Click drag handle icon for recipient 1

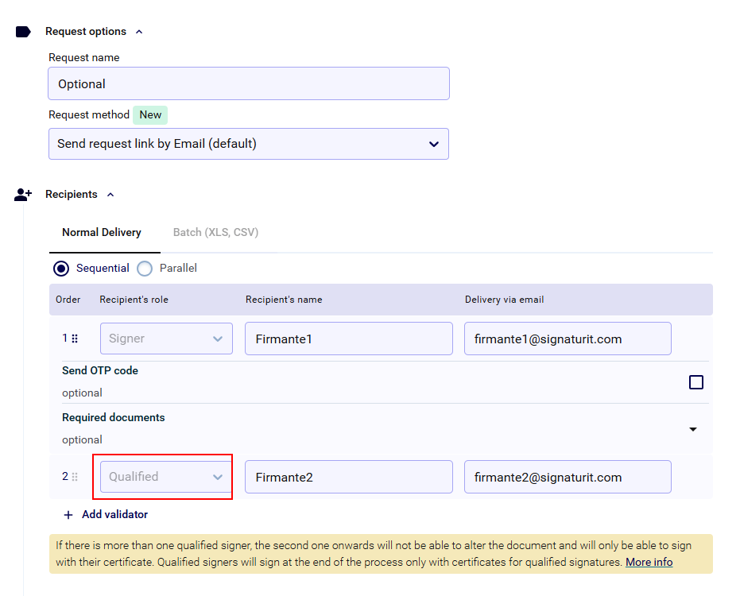75,339
